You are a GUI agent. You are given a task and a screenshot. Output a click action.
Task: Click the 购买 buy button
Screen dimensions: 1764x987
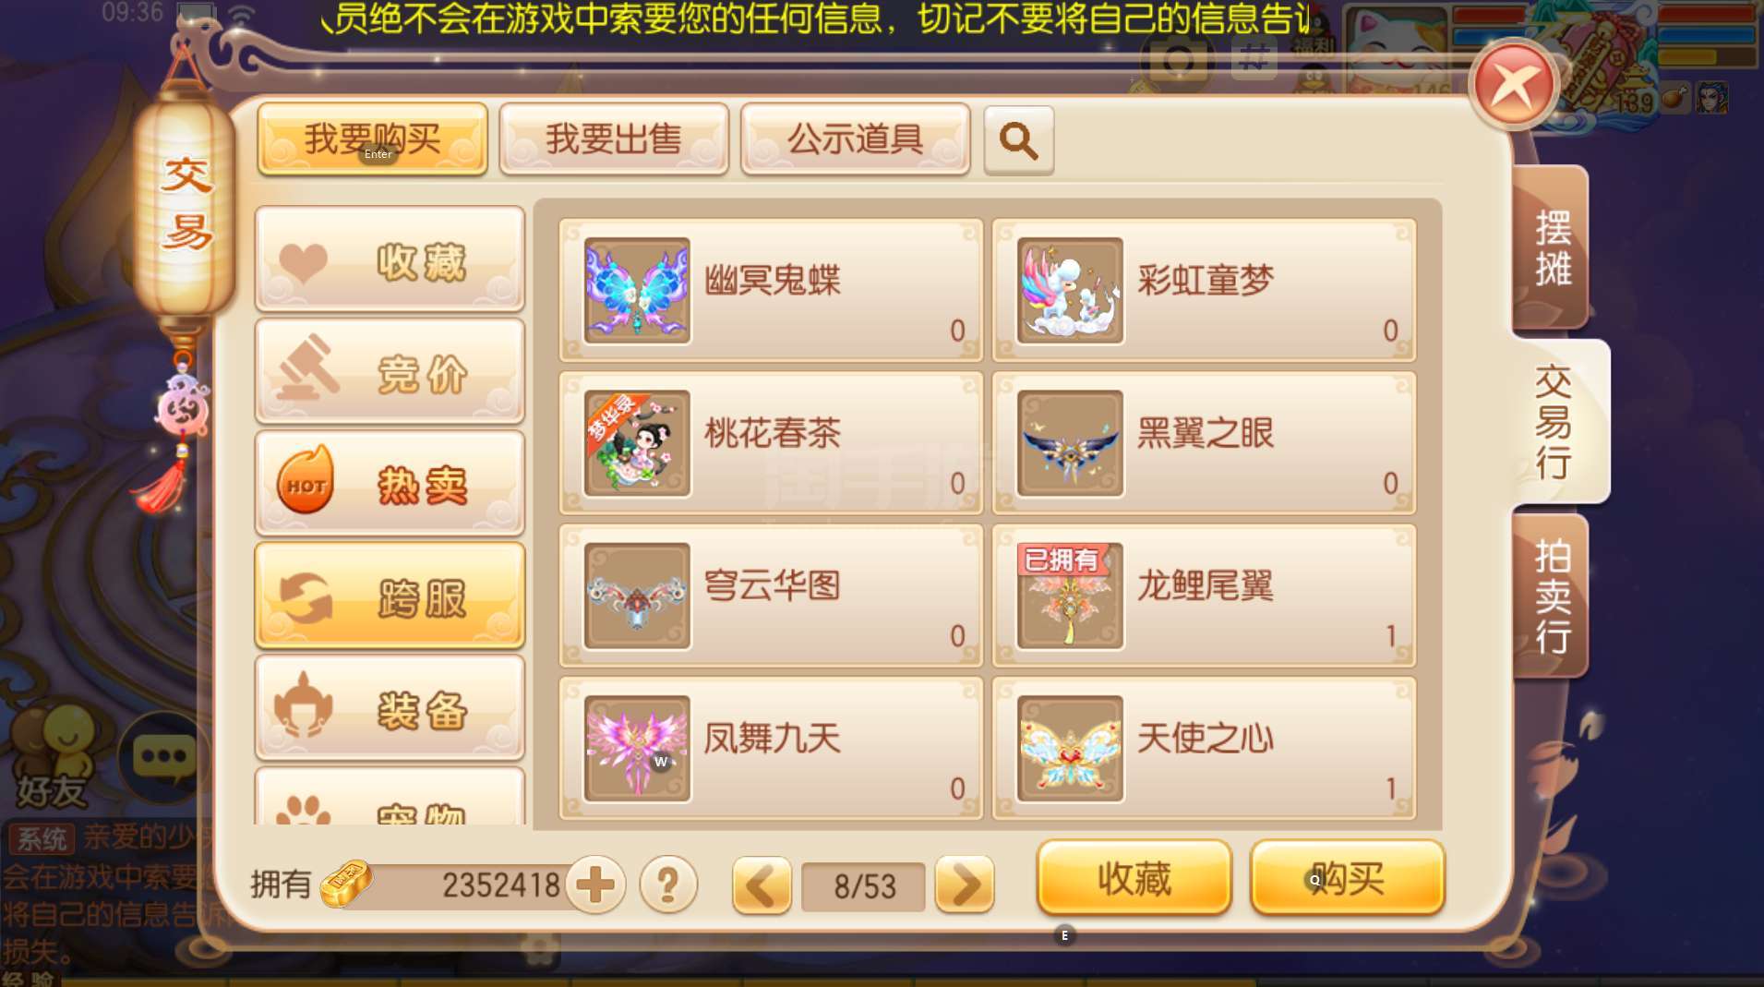point(1347,878)
